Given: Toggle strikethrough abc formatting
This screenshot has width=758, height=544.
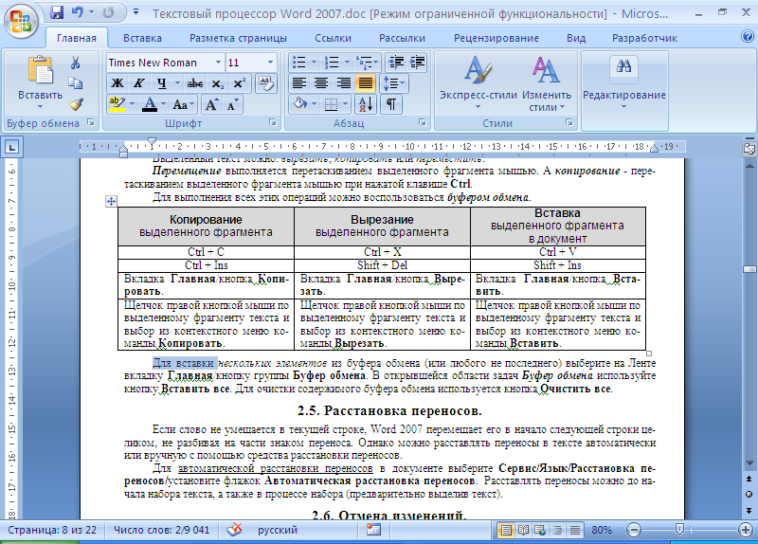Looking at the screenshot, I should point(195,83).
